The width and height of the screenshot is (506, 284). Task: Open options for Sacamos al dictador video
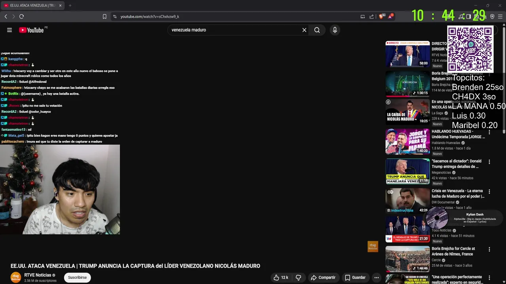pos(489,162)
